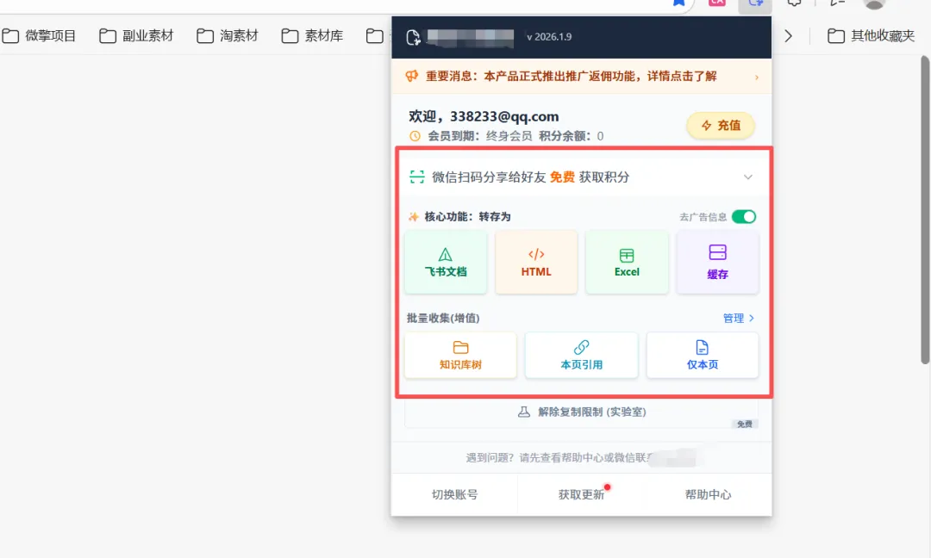Screen dimensions: 931x558
Task: Open the 其他收藏夹 bookmarks folder
Action: click(x=871, y=35)
